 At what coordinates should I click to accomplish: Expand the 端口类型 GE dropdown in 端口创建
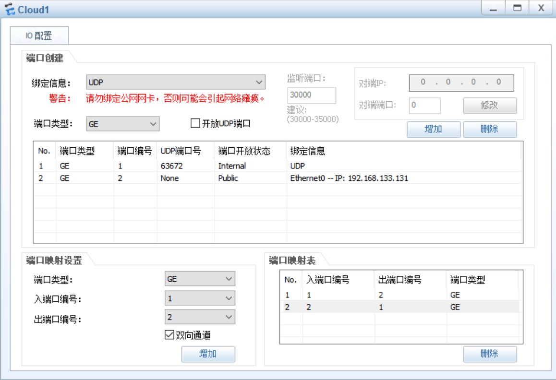123,124
